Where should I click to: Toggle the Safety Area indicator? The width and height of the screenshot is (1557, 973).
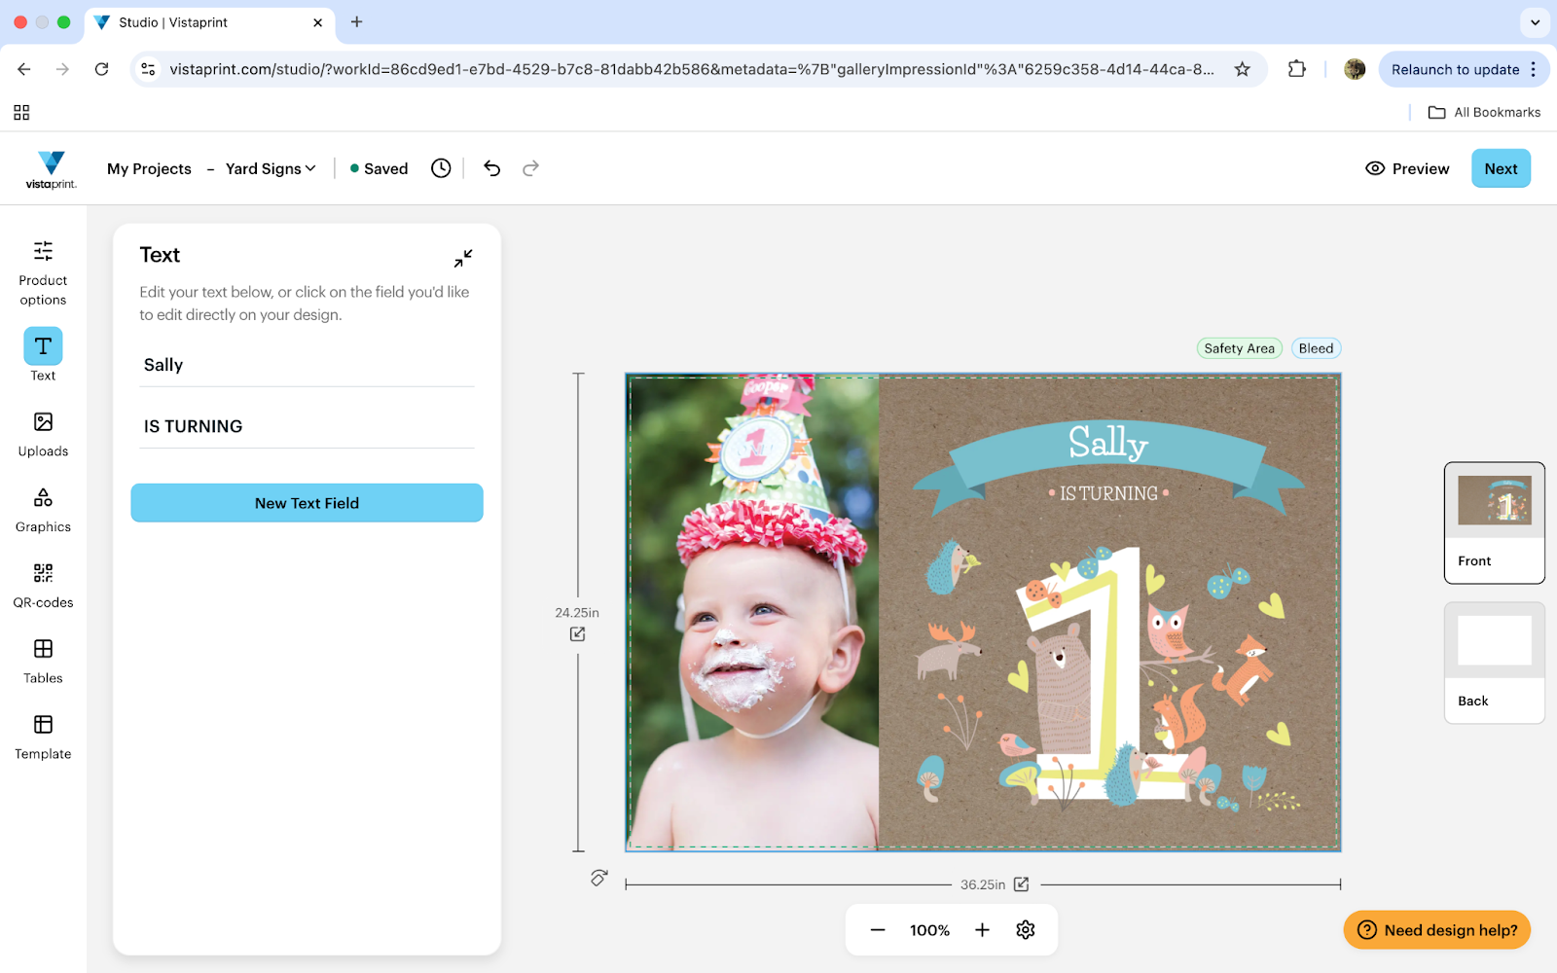point(1239,348)
